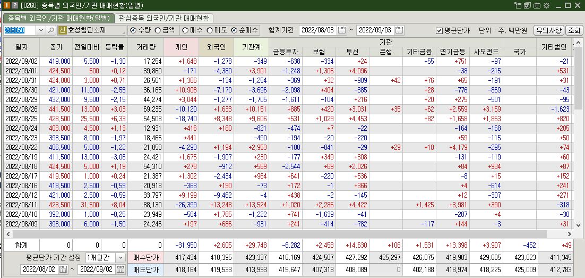Click the 연기금등 column header
This screenshot has height=278, width=585.
coord(453,52)
